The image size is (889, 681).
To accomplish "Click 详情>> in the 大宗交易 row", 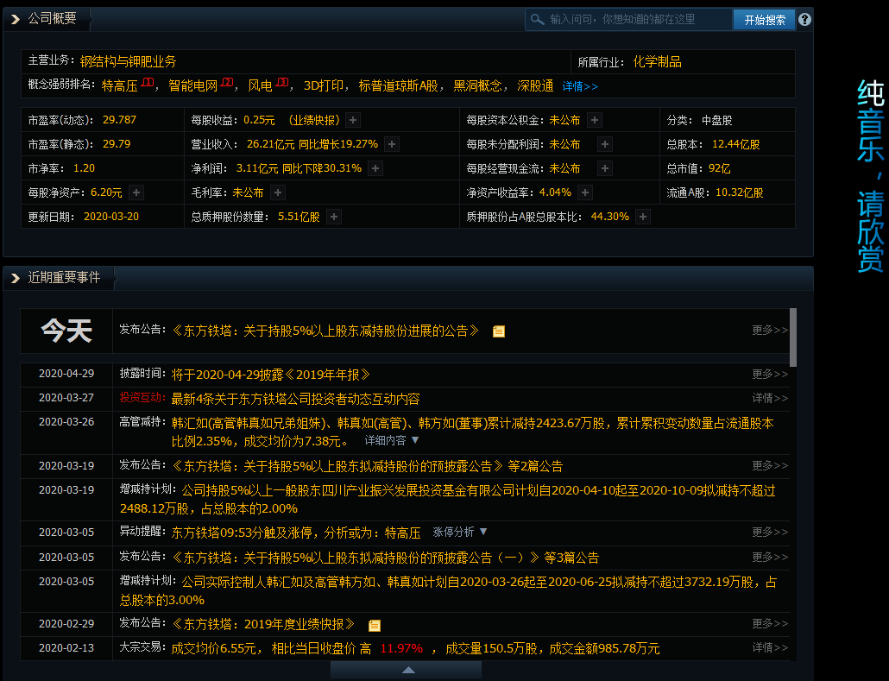I will [770, 647].
